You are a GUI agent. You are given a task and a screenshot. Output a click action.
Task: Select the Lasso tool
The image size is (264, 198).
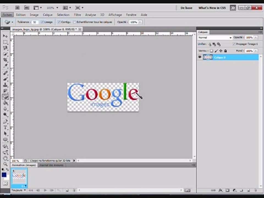(x=5, y=48)
